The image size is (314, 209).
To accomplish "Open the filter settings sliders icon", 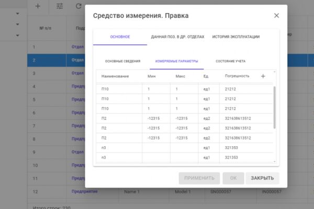I will pyautogui.click(x=60, y=6).
